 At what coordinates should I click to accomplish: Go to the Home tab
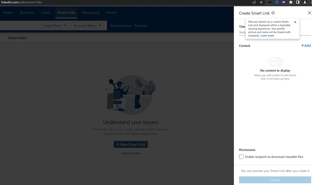tap(8, 12)
